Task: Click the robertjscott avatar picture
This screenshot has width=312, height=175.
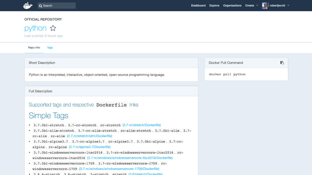Action: (x=265, y=5)
